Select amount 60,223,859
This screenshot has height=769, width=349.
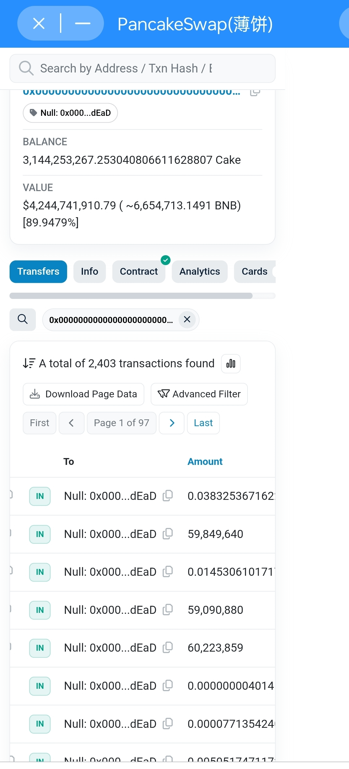pos(215,648)
